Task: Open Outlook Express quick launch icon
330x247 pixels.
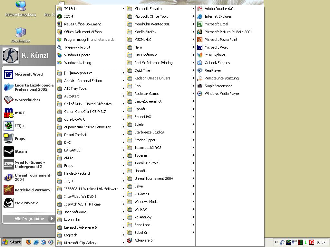Action: pos(44,242)
